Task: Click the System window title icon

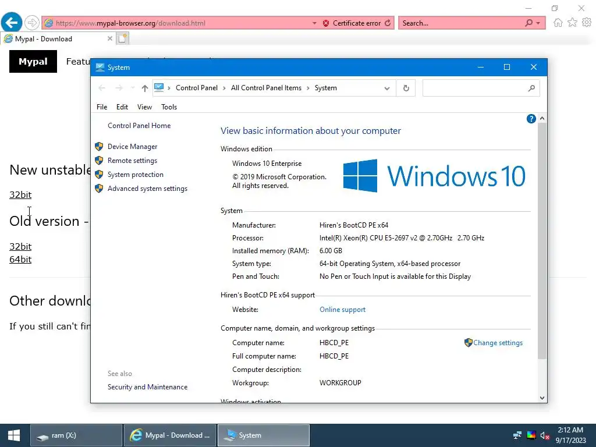Action: [x=100, y=68]
